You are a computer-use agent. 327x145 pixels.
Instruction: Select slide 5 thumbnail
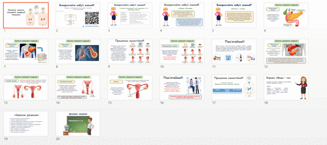coord(234,15)
